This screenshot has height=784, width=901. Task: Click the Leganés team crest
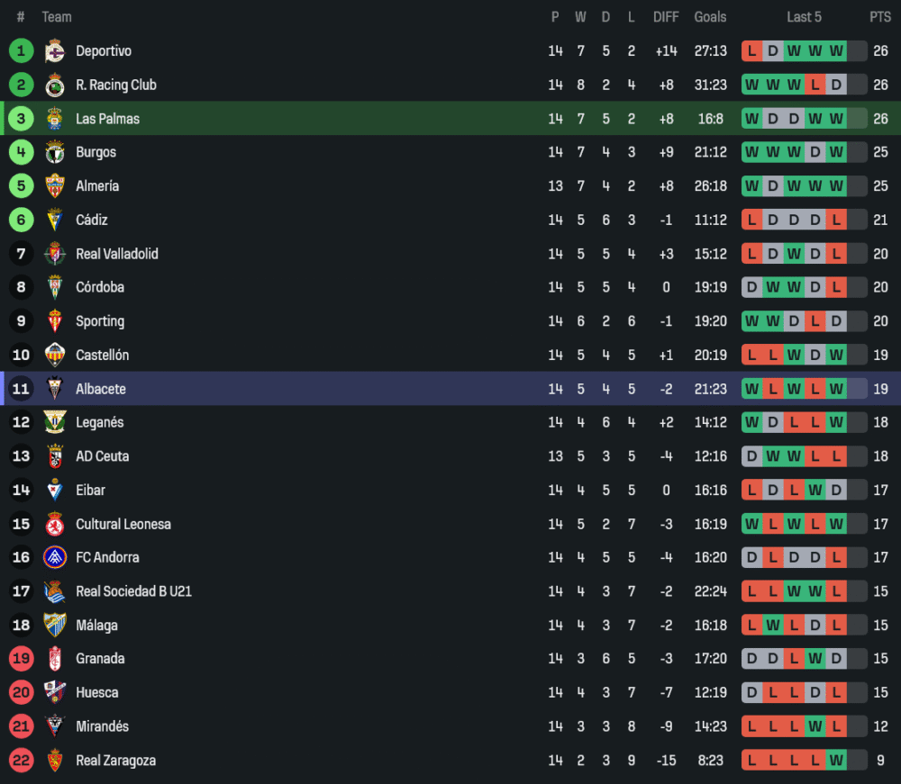click(55, 422)
